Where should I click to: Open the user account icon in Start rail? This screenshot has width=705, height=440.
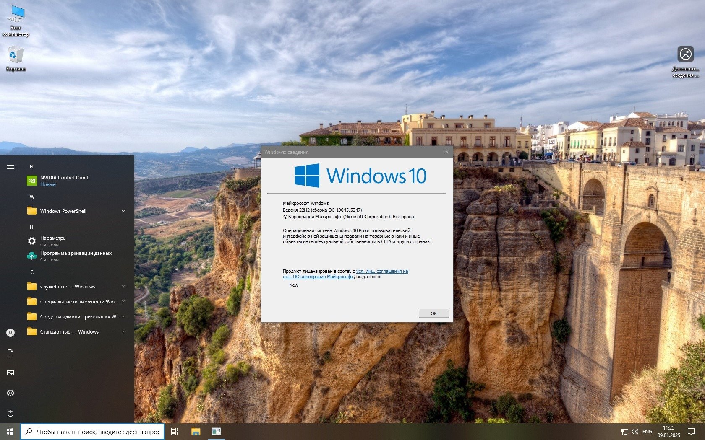click(x=10, y=333)
